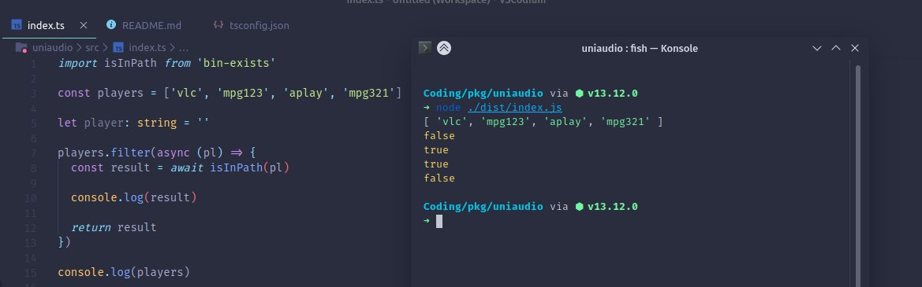The width and height of the screenshot is (922, 287).
Task: Click the players array output in terminal
Action: (x=543, y=122)
